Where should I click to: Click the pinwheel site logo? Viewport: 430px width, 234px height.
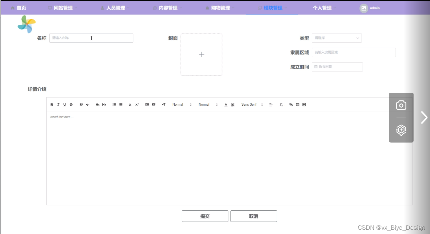27,24
